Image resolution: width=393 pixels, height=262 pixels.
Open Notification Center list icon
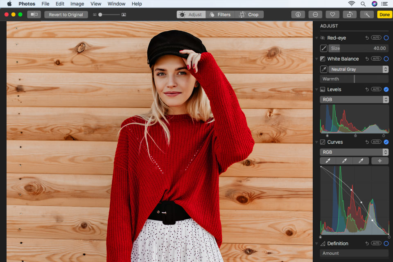point(384,4)
